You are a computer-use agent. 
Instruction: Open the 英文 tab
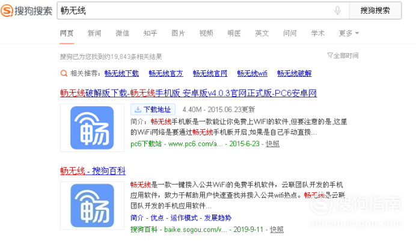click(262, 33)
